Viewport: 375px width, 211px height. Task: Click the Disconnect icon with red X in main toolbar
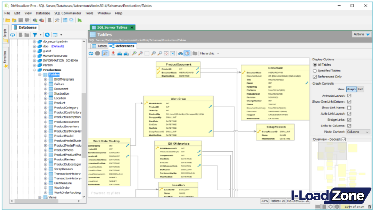pos(41,21)
